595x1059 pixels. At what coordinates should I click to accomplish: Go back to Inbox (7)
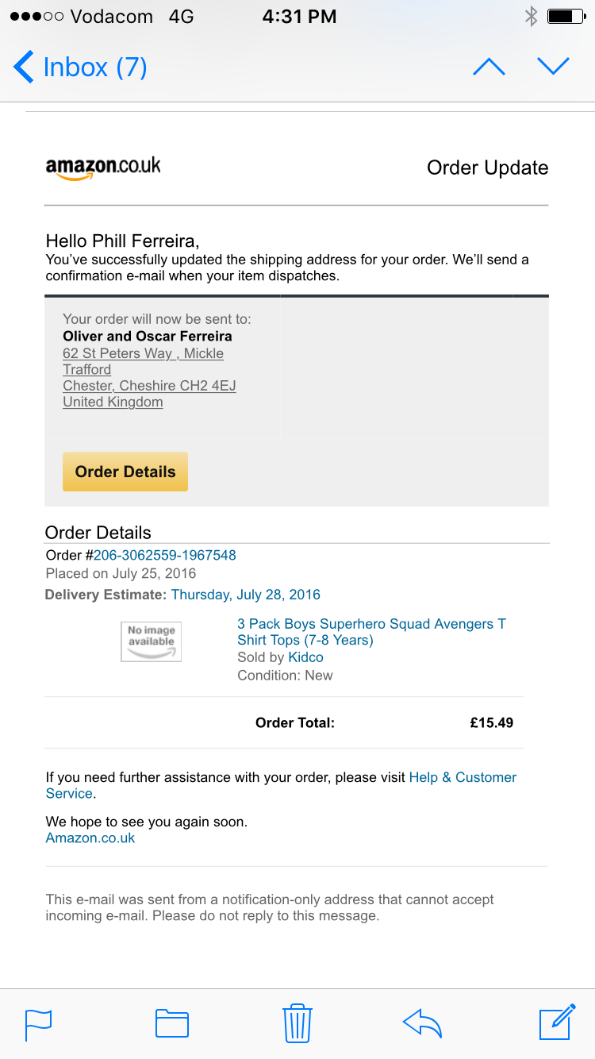81,67
